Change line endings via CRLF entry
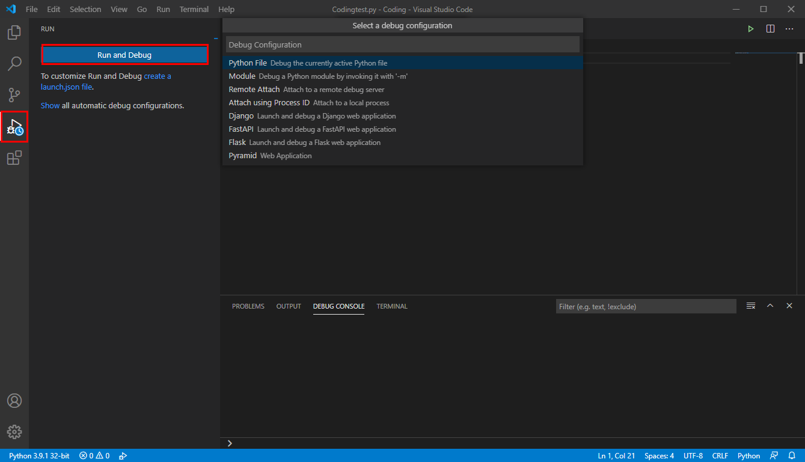 click(720, 456)
